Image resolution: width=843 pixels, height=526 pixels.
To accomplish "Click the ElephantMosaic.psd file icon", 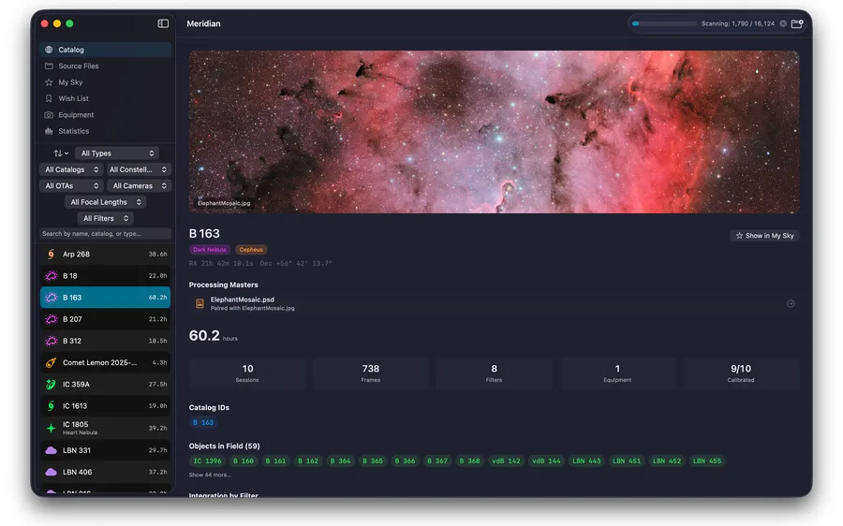I will (200, 303).
